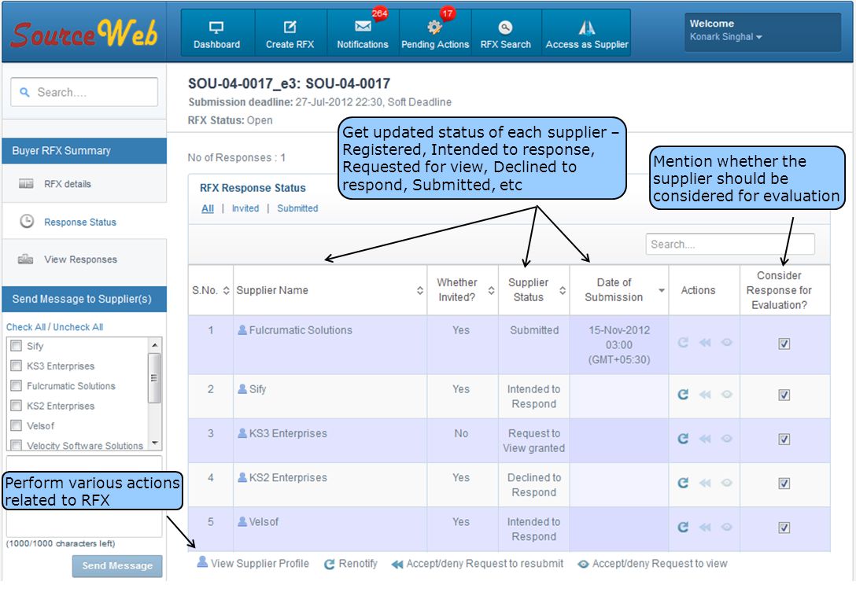The image size is (856, 596).
Task: Click Access as Supplier icon
Action: (x=587, y=28)
